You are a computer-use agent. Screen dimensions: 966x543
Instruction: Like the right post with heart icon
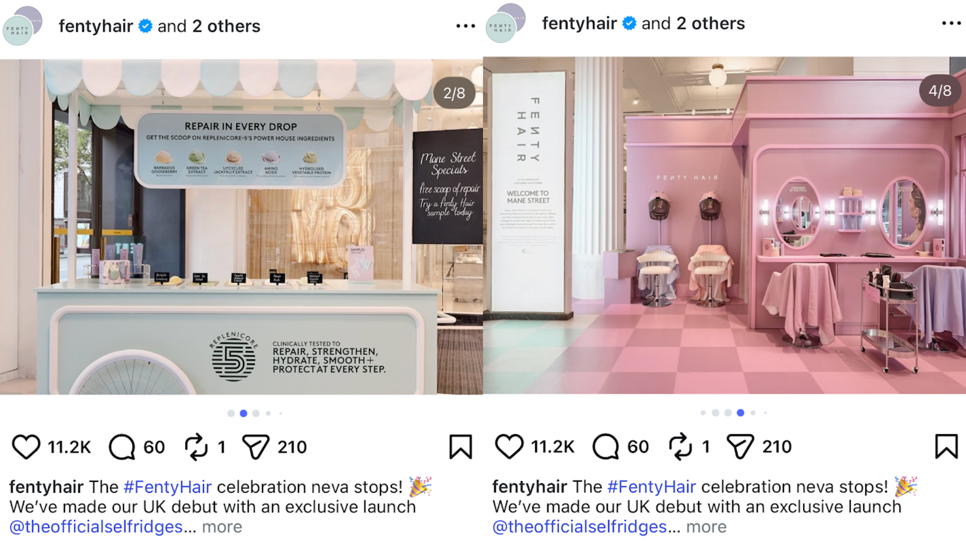click(509, 446)
